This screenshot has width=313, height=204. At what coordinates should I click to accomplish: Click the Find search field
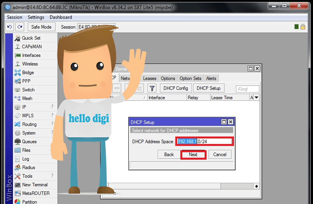pyautogui.click(x=248, y=89)
